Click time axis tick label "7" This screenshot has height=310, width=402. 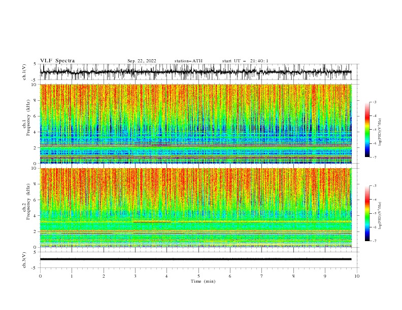[x=261, y=276]
